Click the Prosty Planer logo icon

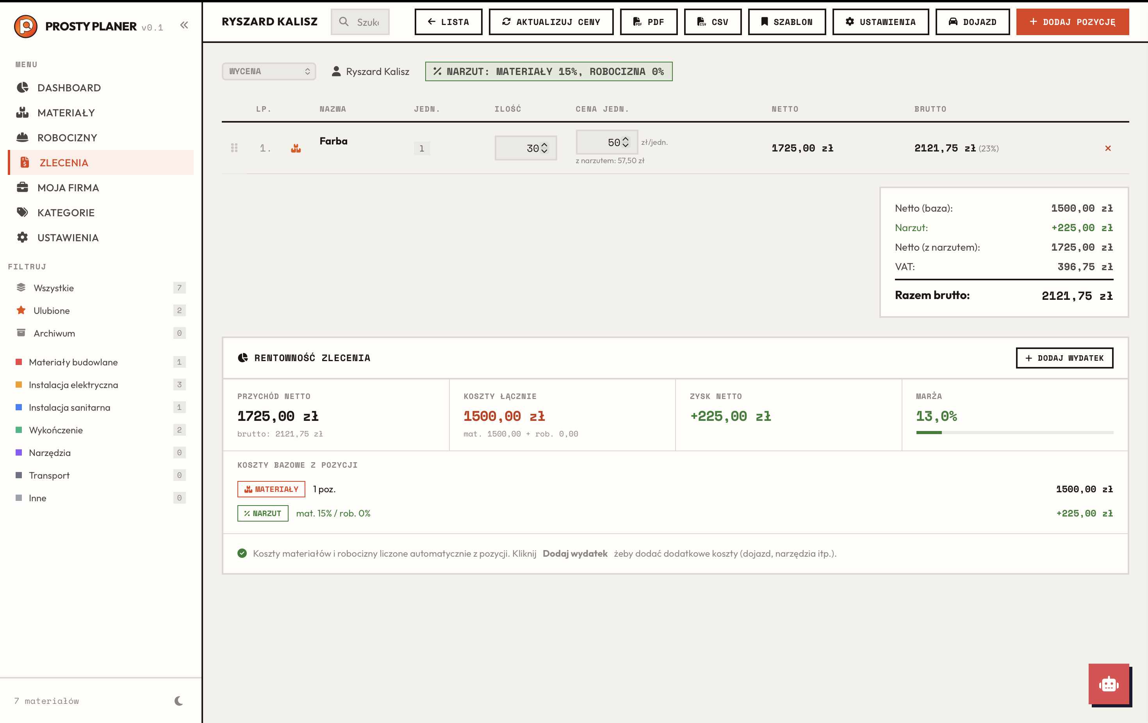click(x=26, y=26)
